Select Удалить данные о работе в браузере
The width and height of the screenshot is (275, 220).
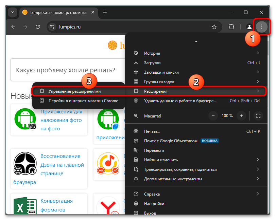[x=196, y=101]
